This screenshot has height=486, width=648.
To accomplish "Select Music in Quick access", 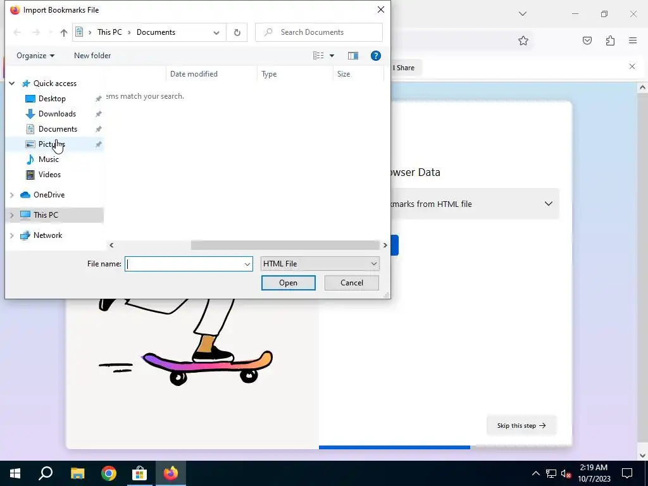I will 48,159.
